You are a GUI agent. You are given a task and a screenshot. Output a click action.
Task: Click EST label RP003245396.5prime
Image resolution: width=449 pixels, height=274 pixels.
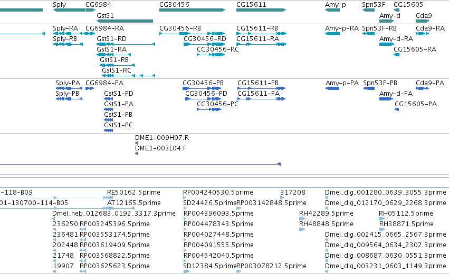point(114,225)
